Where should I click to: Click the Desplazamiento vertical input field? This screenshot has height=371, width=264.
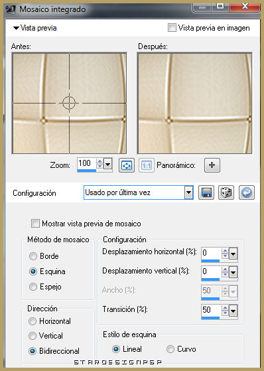(212, 271)
